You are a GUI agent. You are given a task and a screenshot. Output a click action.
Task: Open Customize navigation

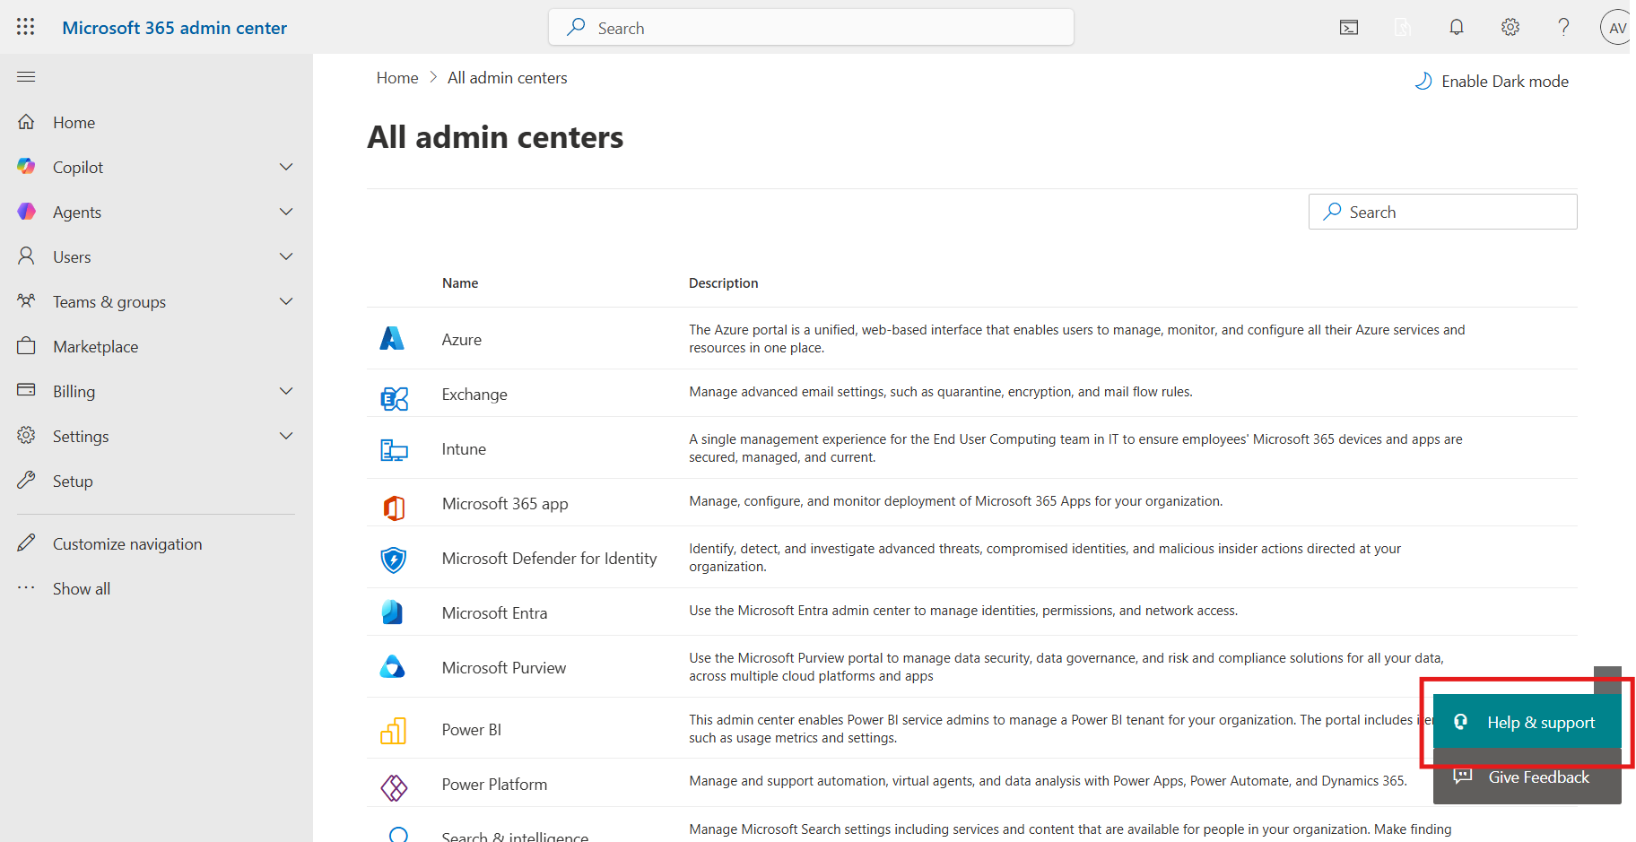pos(127,544)
